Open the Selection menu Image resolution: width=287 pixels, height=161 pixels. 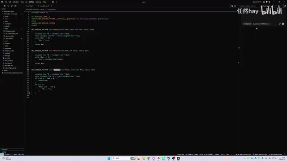pyautogui.click(x=16, y=2)
